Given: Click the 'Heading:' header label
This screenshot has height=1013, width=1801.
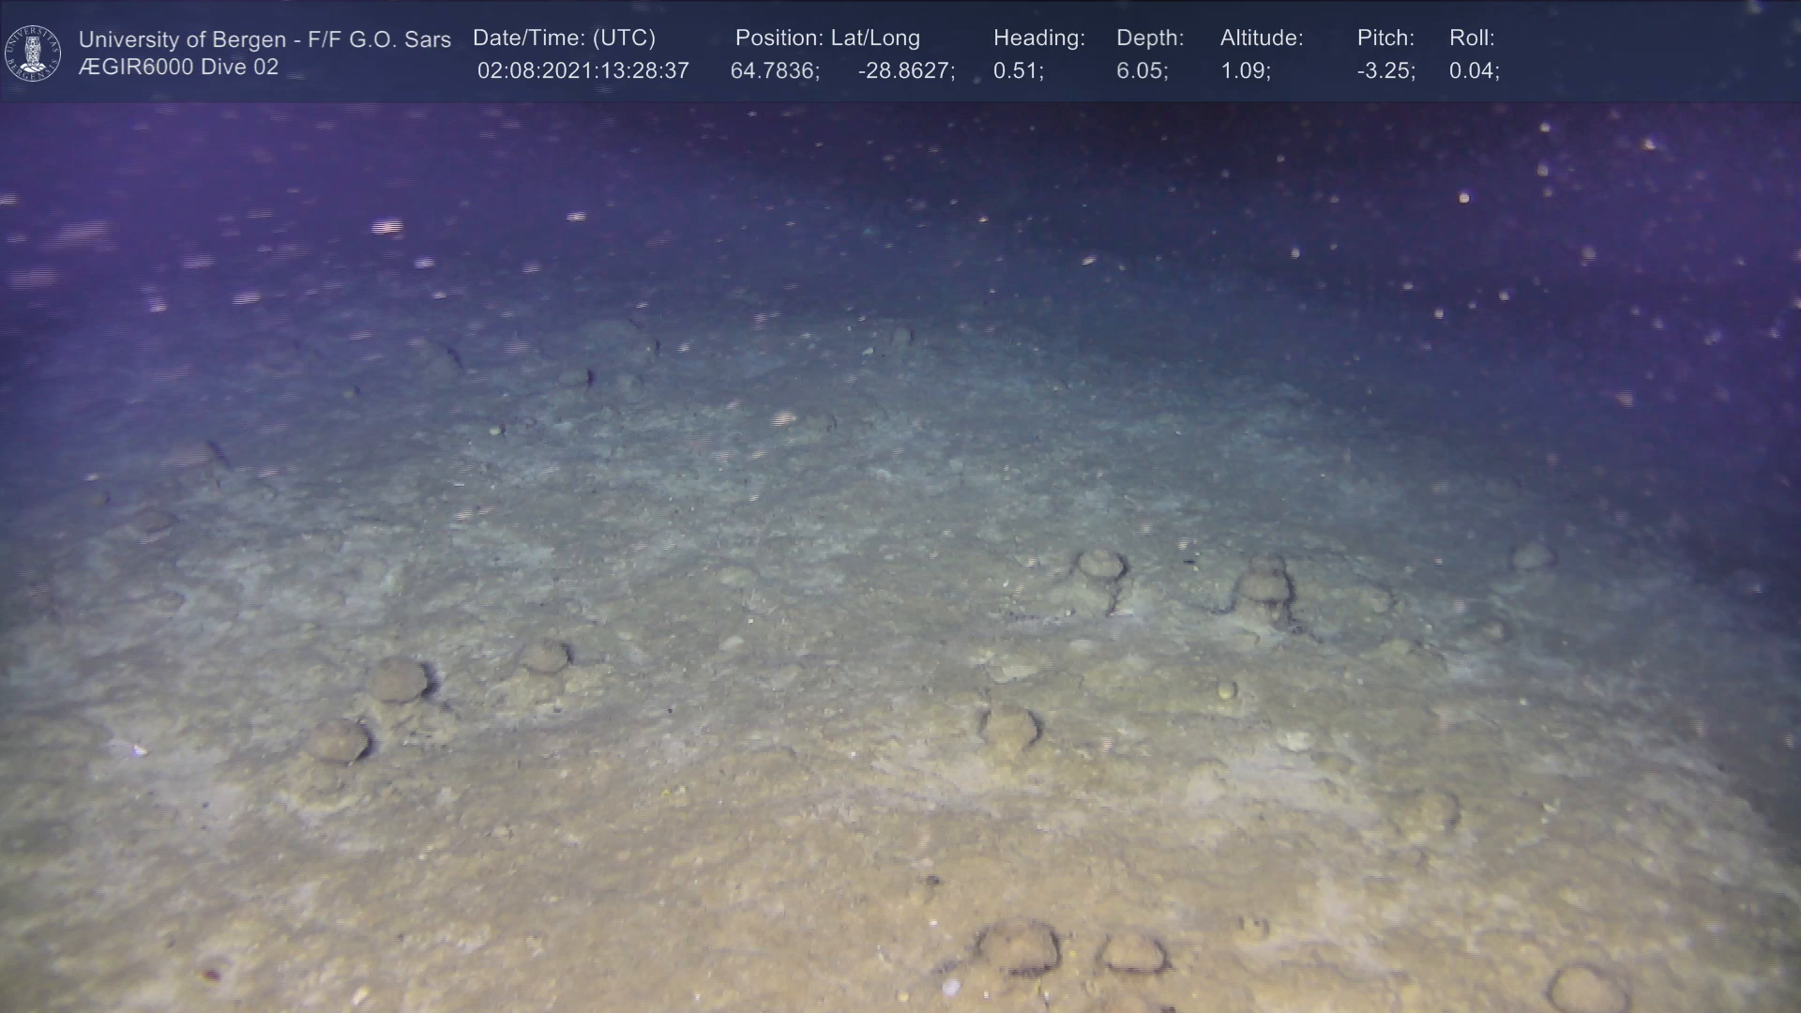Looking at the screenshot, I should [1038, 38].
